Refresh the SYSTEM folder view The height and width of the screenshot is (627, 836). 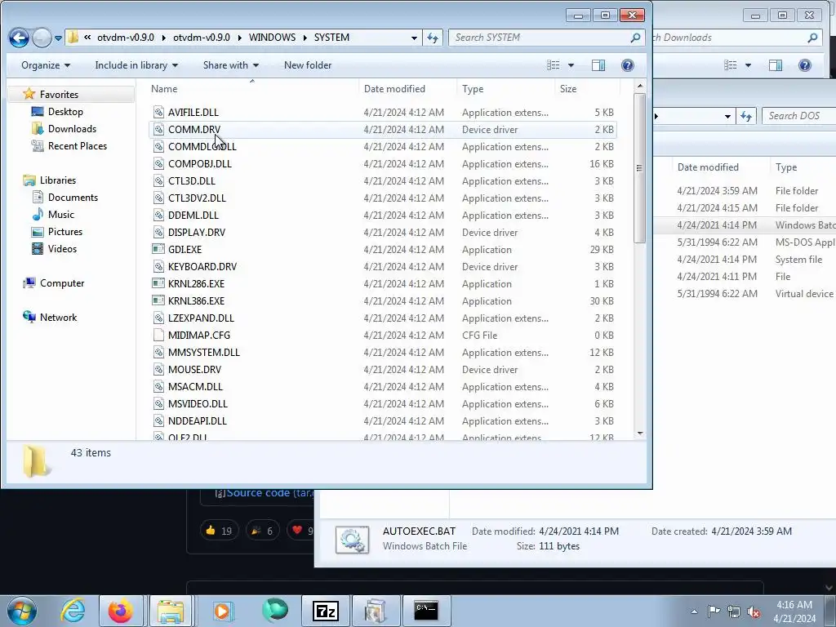click(x=433, y=38)
